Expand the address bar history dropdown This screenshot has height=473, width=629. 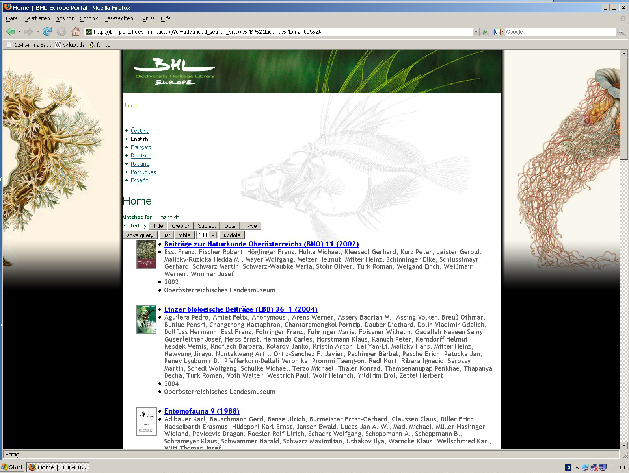[x=476, y=32]
